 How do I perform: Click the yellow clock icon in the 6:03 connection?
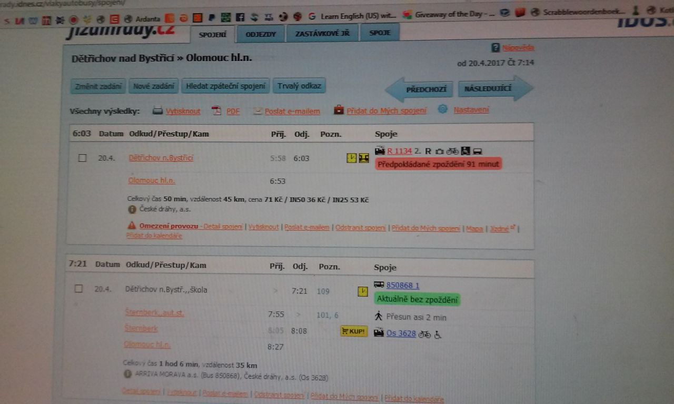click(351, 158)
